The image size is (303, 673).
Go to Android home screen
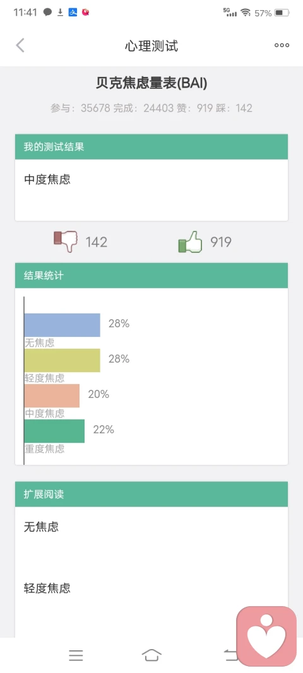pos(151,655)
